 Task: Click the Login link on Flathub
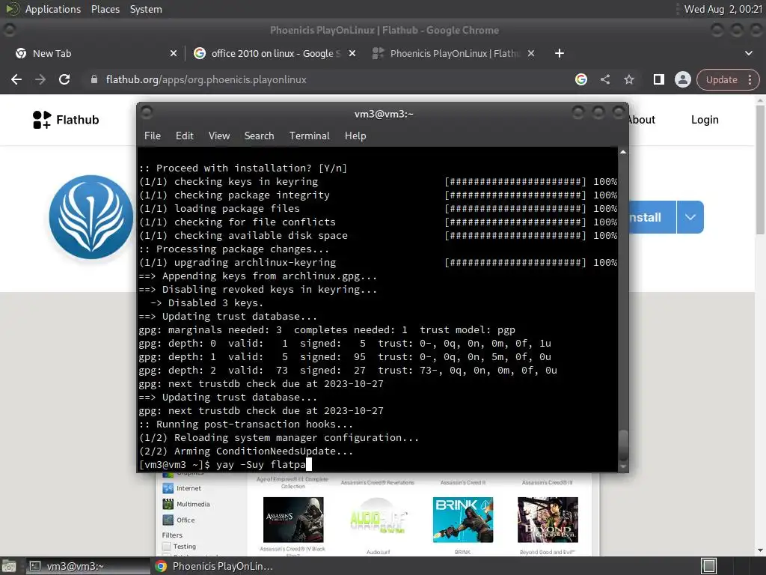(x=705, y=120)
